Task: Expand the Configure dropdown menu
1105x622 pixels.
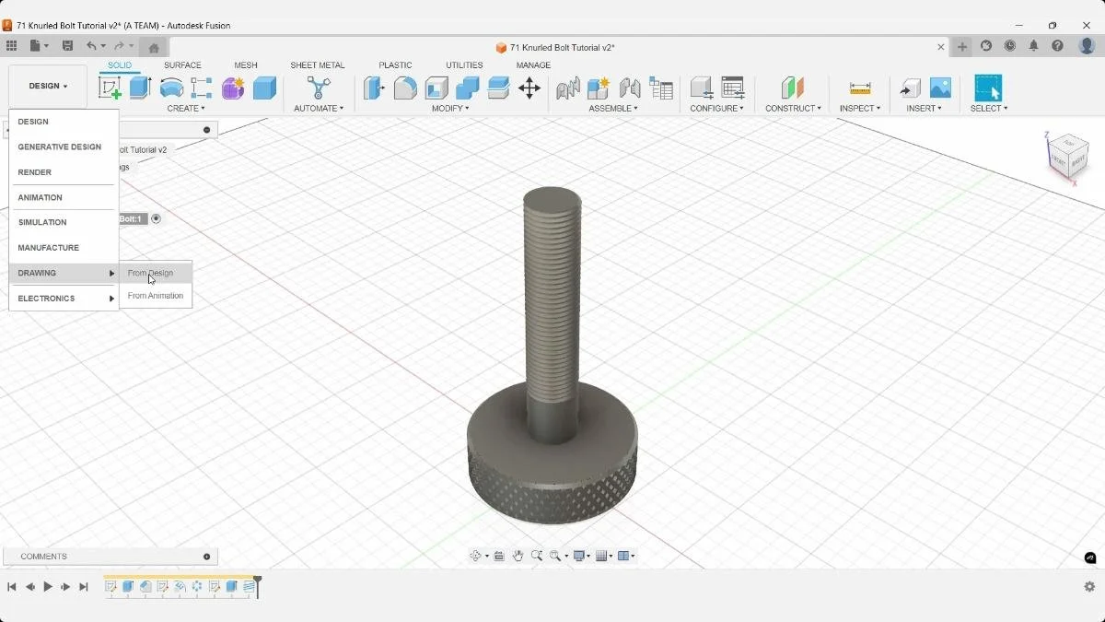Action: click(x=716, y=109)
